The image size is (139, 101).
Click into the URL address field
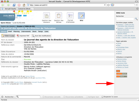67,5
